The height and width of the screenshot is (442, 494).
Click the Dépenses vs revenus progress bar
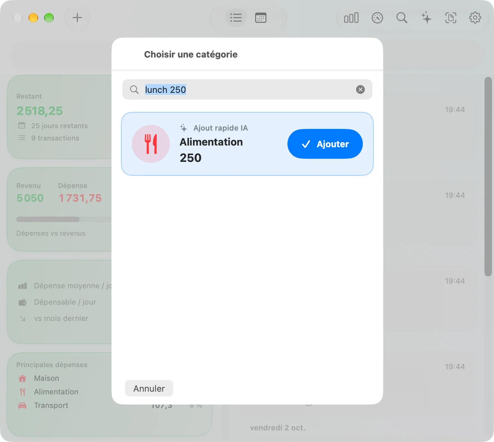click(x=64, y=219)
